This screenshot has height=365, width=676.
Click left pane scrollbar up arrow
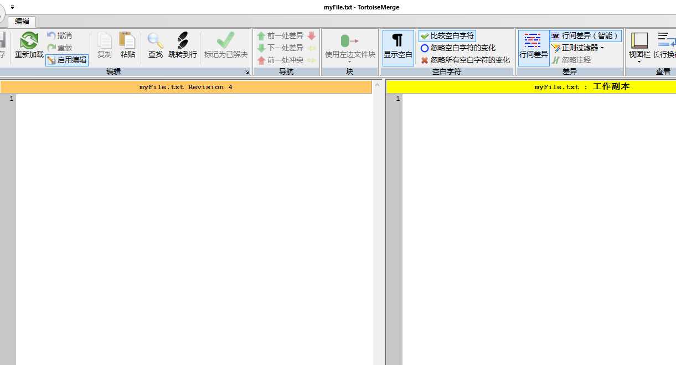378,84
